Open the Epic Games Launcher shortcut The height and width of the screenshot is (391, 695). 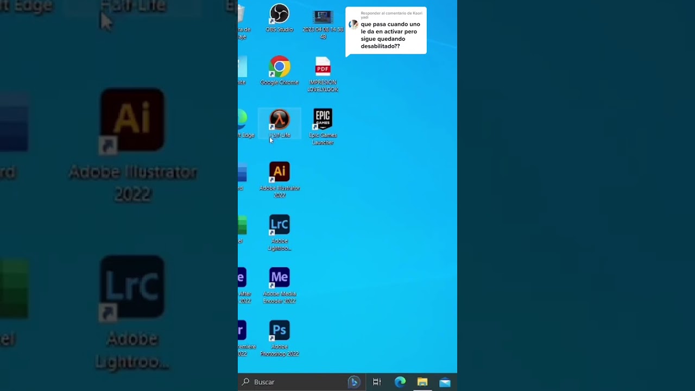[x=323, y=127]
